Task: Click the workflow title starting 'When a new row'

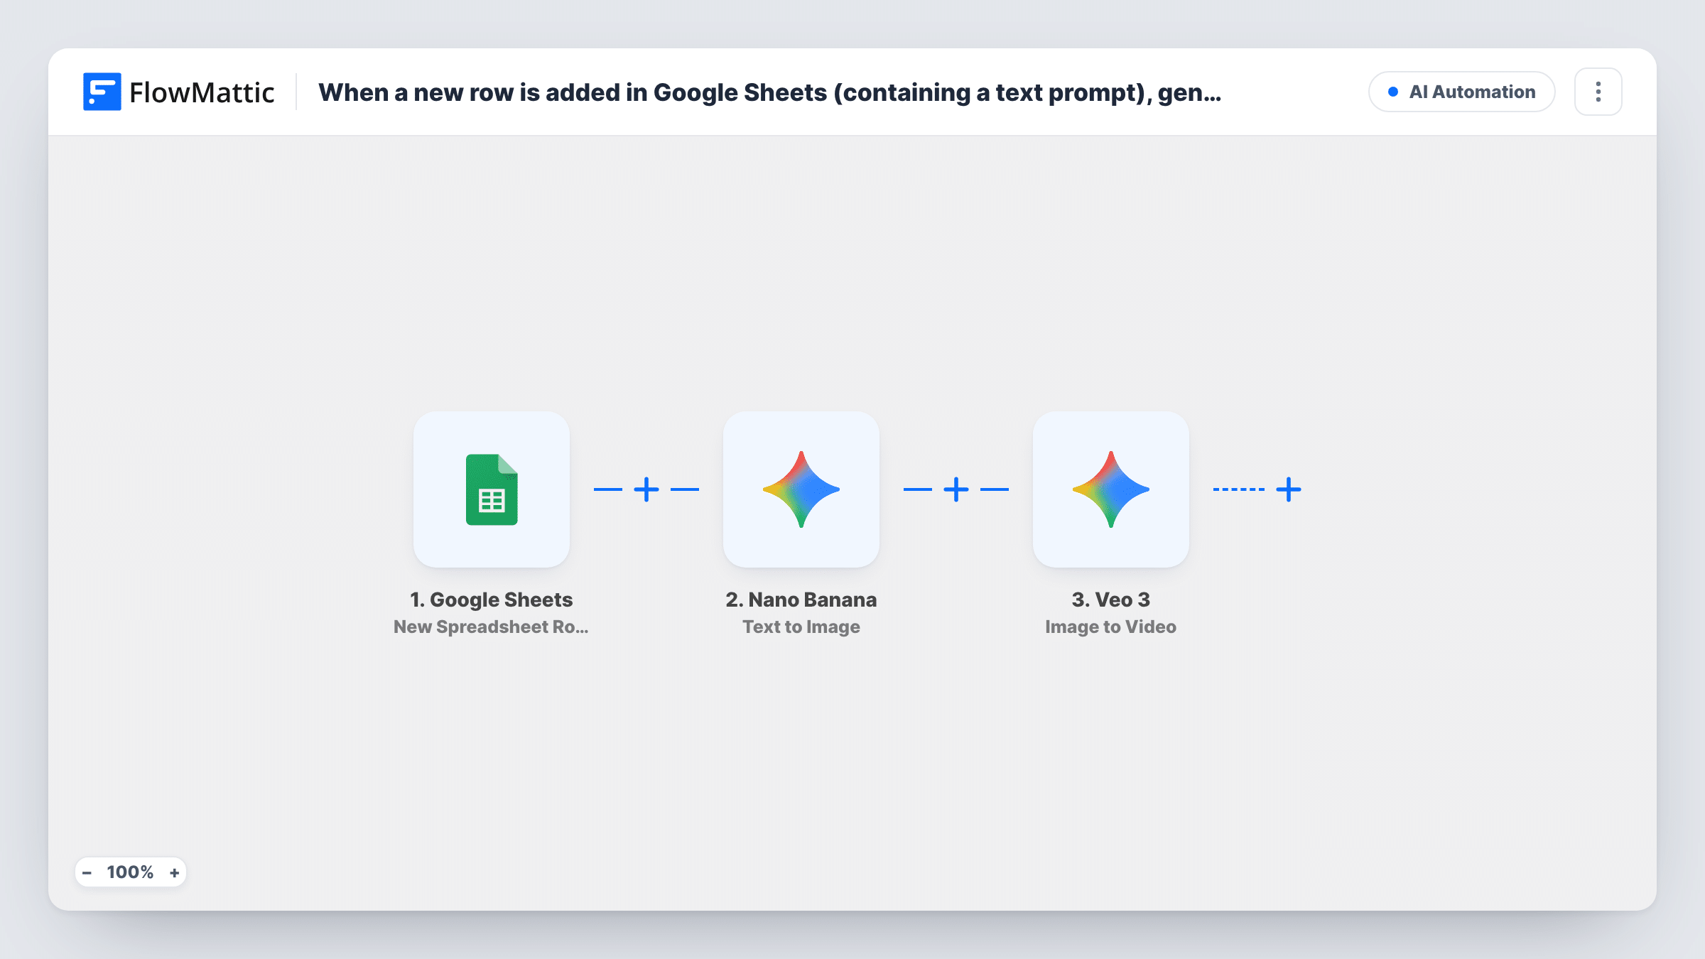Action: pos(769,92)
